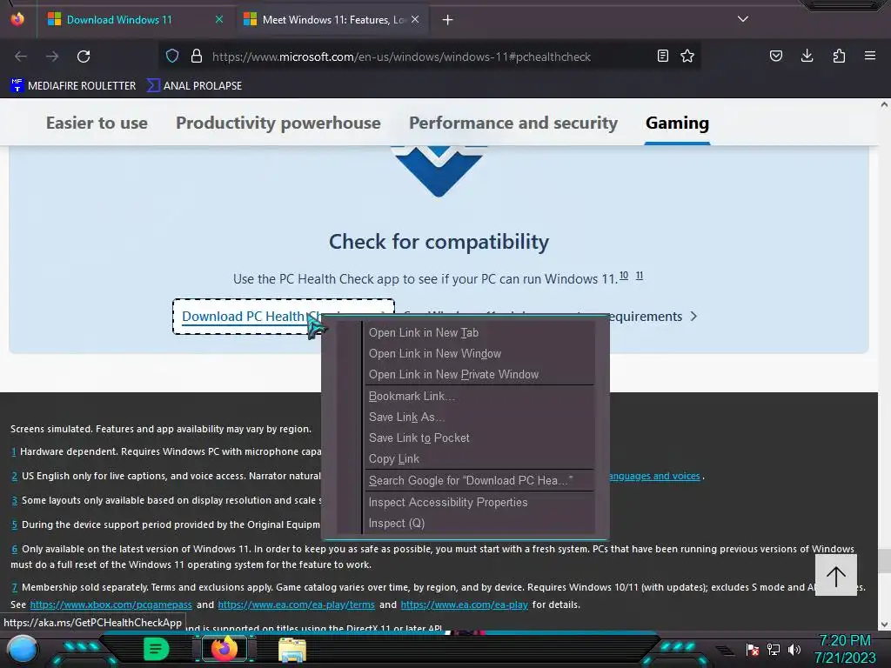Click footnote number 1 link
This screenshot has height=668, width=891.
click(14, 451)
